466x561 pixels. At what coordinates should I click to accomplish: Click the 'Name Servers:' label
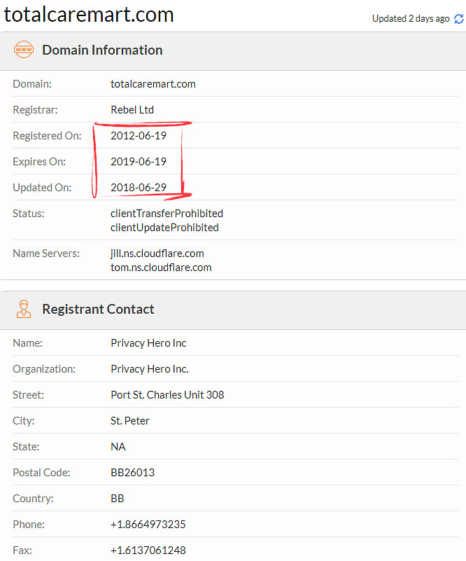coord(45,254)
